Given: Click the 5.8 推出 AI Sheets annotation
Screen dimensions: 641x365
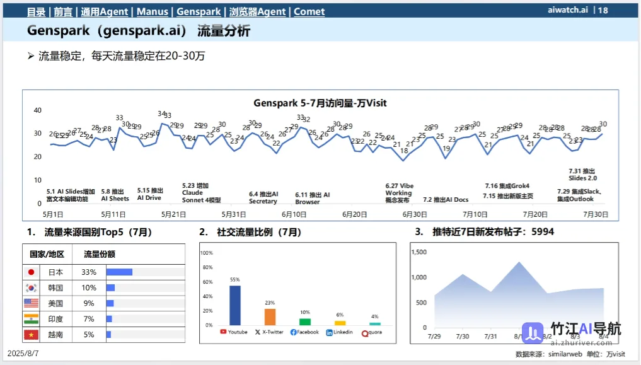Looking at the screenshot, I should (115, 195).
